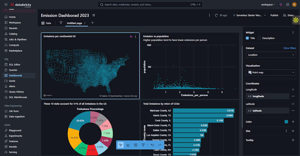Open Widget panel kebab menu

pyautogui.click(x=293, y=32)
